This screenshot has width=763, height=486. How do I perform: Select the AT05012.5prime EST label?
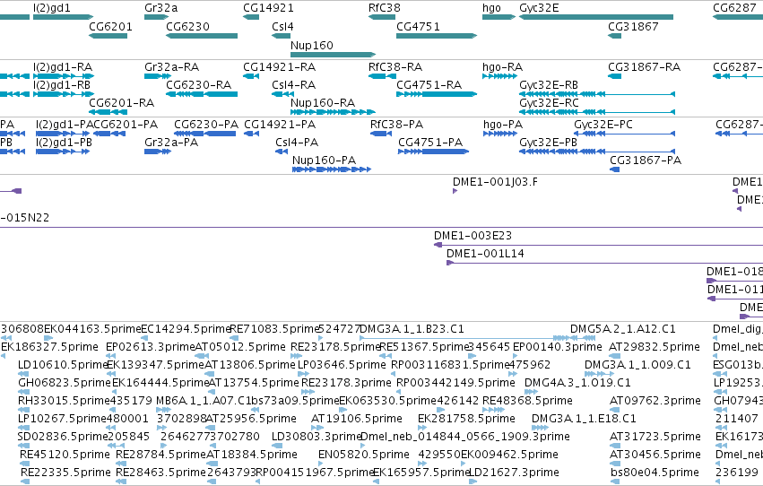click(240, 347)
